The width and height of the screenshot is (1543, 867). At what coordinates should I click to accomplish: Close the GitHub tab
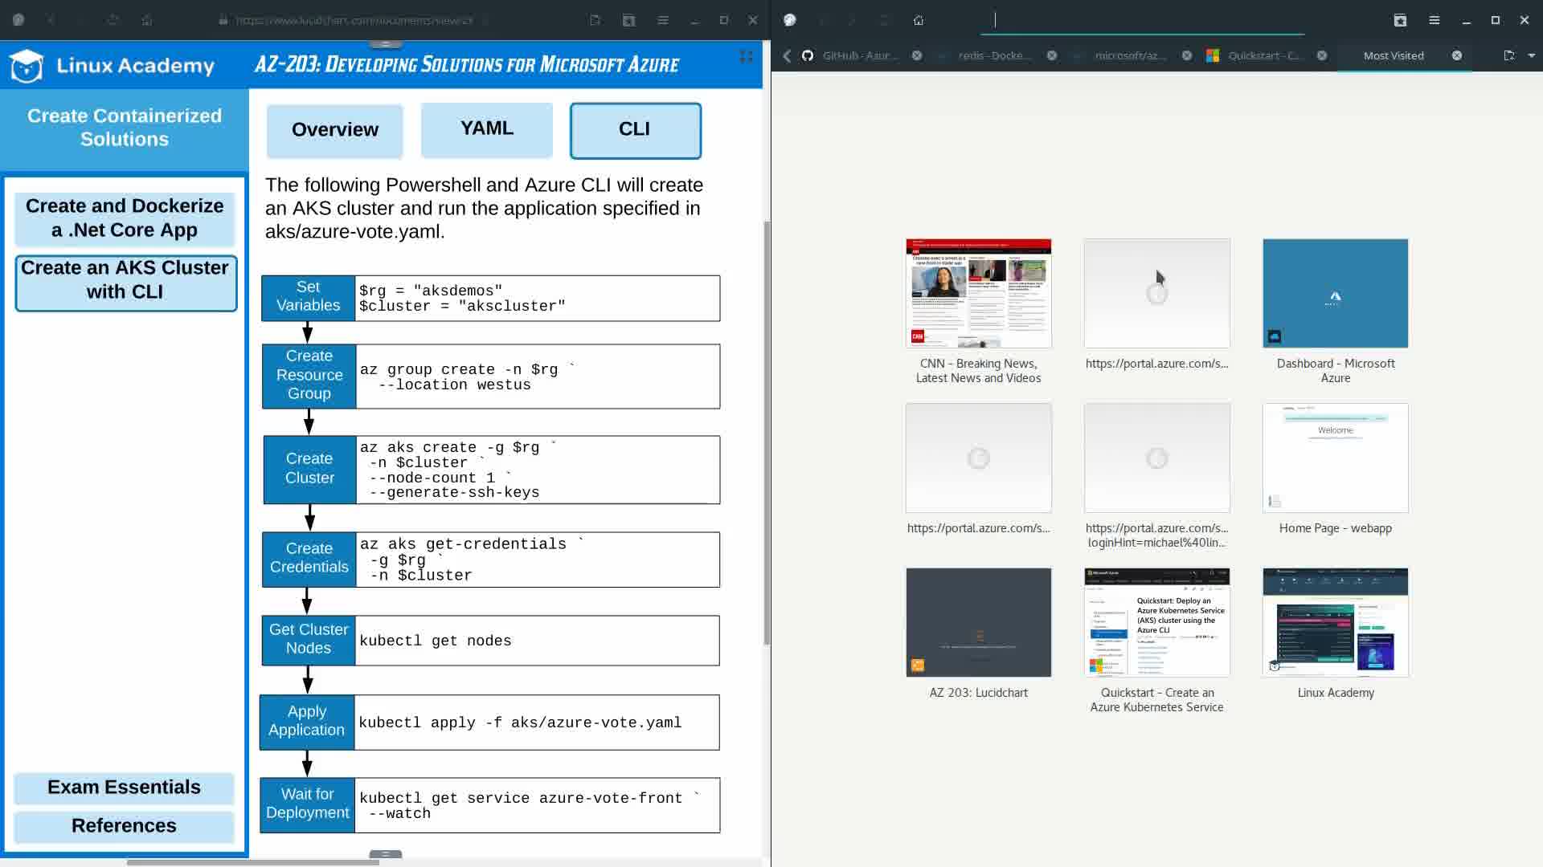point(917,55)
